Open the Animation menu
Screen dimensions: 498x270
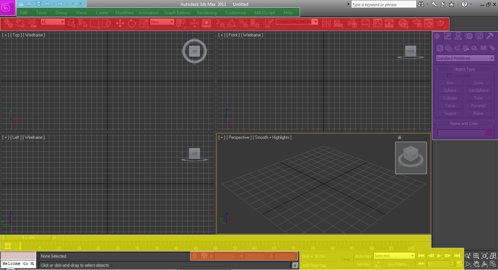click(149, 12)
